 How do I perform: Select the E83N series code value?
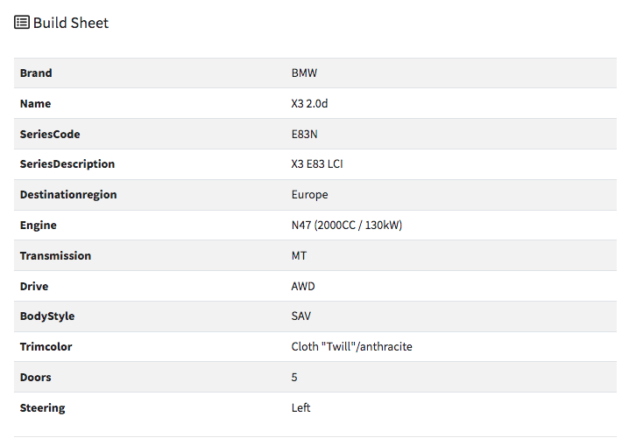point(304,135)
